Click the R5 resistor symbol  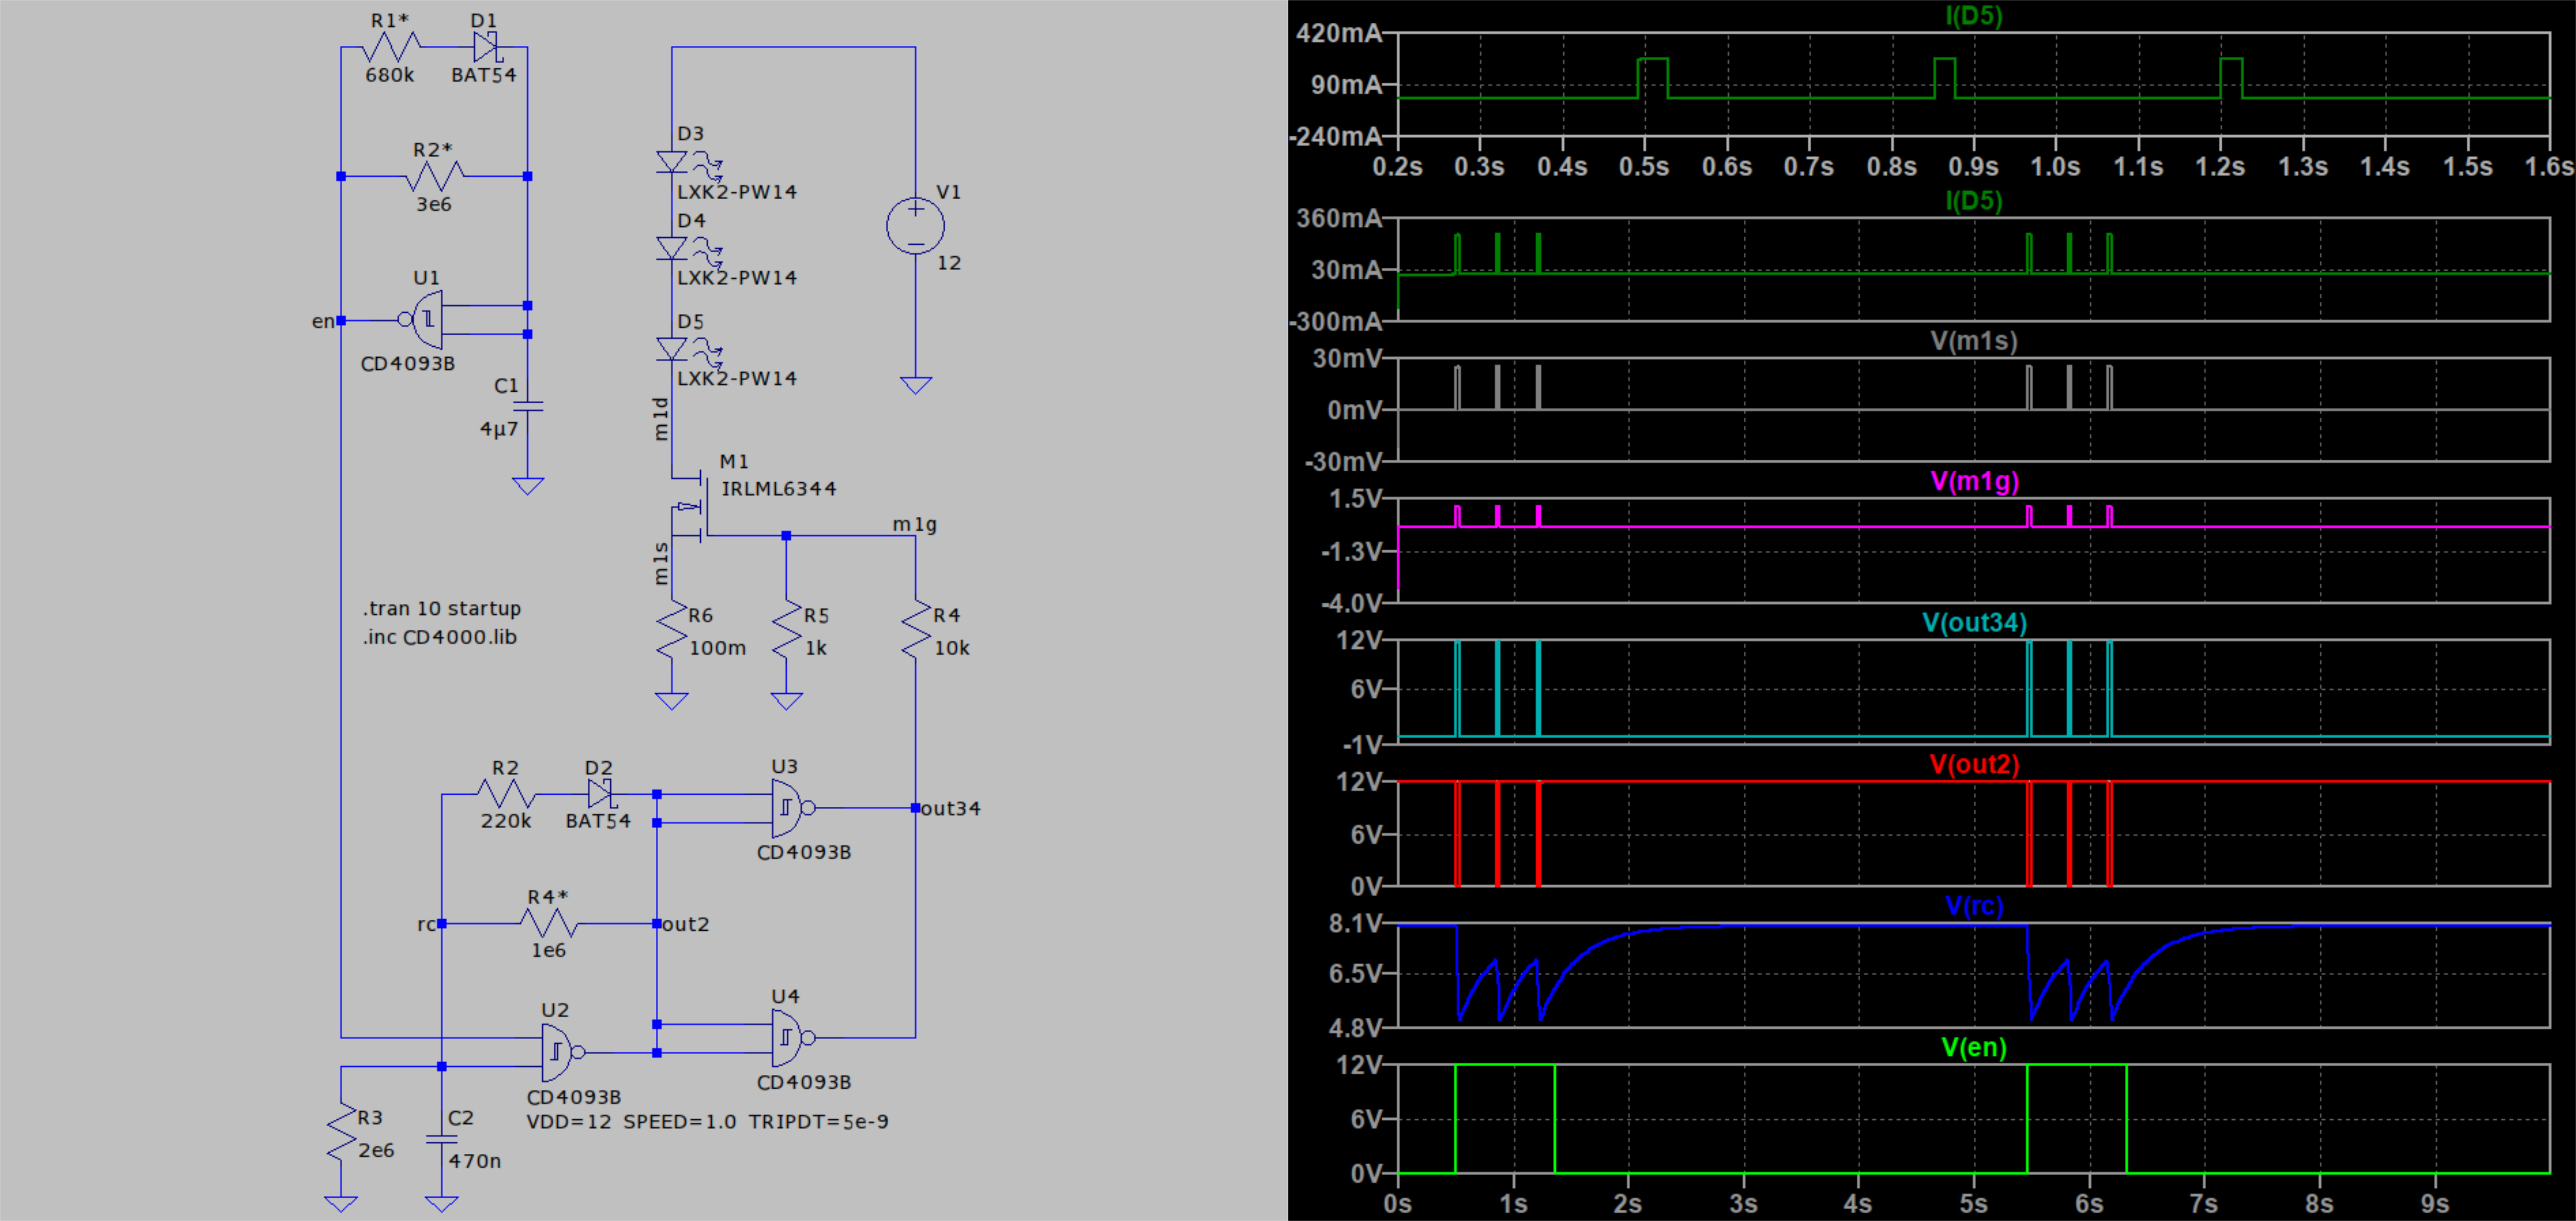click(x=787, y=629)
